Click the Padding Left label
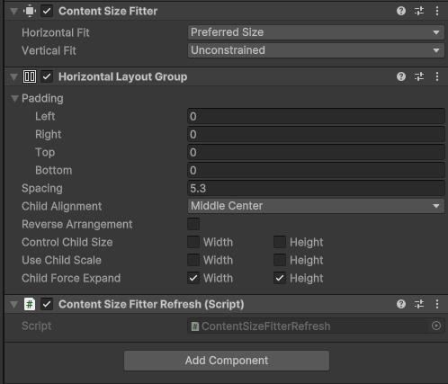448x384 pixels. (x=45, y=116)
